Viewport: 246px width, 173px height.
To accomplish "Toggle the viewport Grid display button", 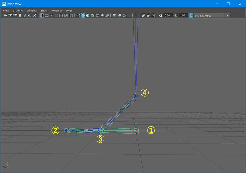I will [x=42, y=15].
